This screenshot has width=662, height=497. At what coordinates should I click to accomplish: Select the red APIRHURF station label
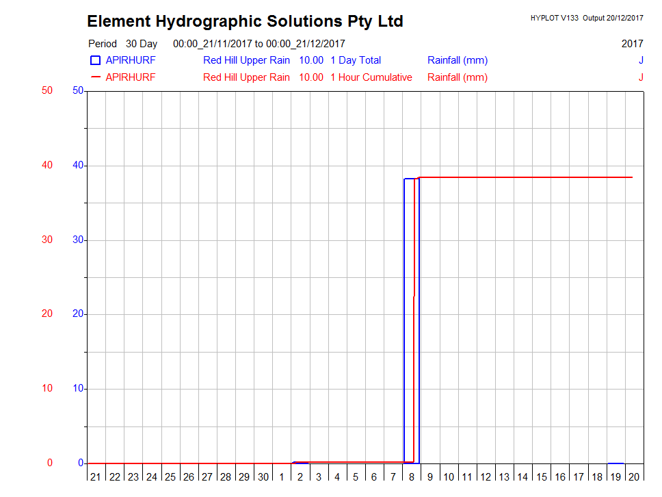131,77
